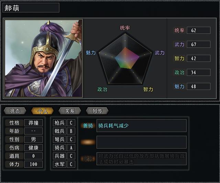Image resolution: width=220 pixels, height=183 pixels.
Task: Click the 武力 value field showing 67
Action: tap(198, 44)
